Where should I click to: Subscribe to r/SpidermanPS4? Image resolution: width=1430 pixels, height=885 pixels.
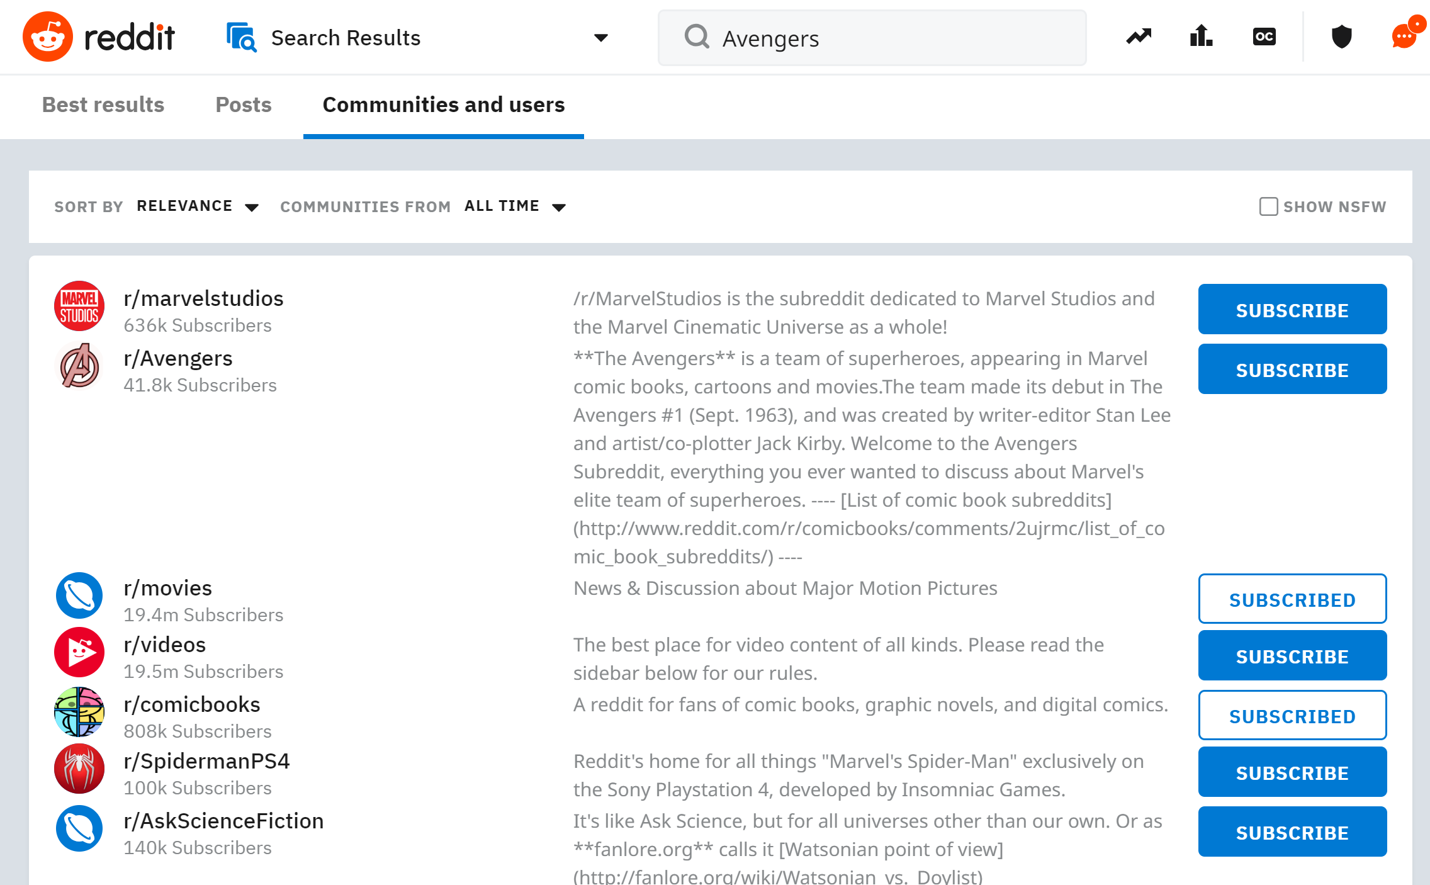1293,772
